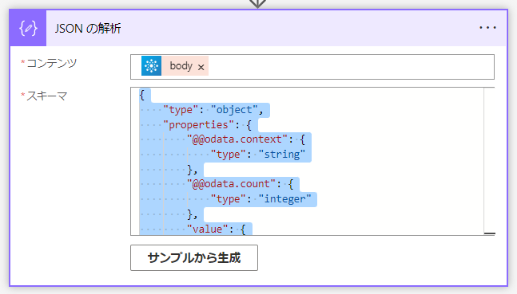Click the opening brace on the schema's first line

pos(142,96)
